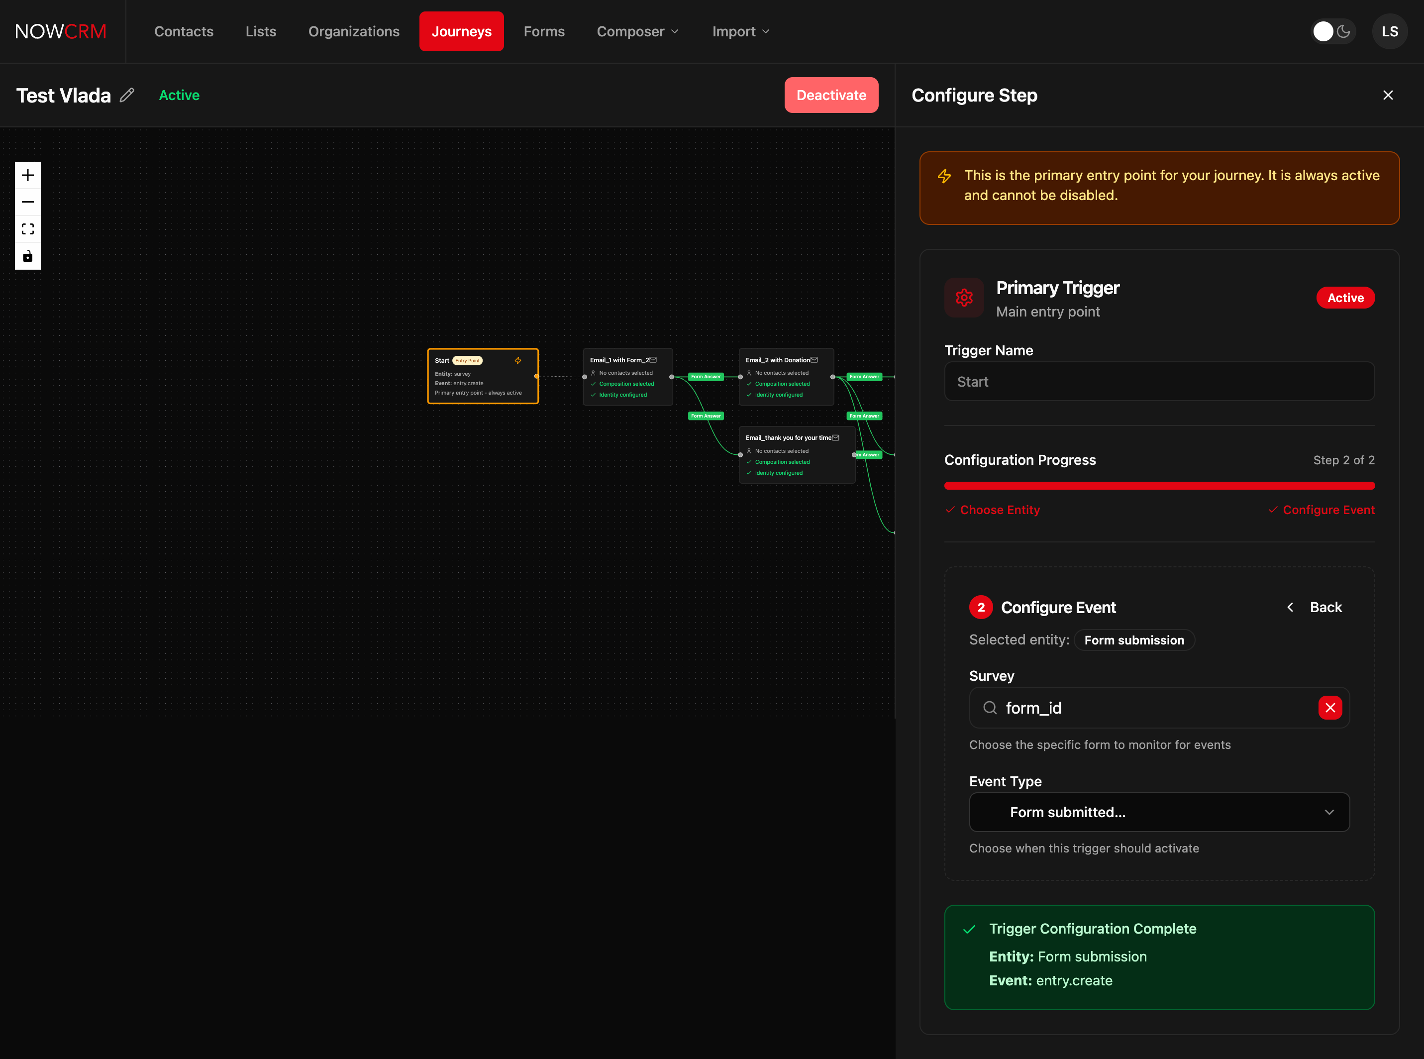
Task: Switch to the Journeys tab
Action: pyautogui.click(x=461, y=31)
